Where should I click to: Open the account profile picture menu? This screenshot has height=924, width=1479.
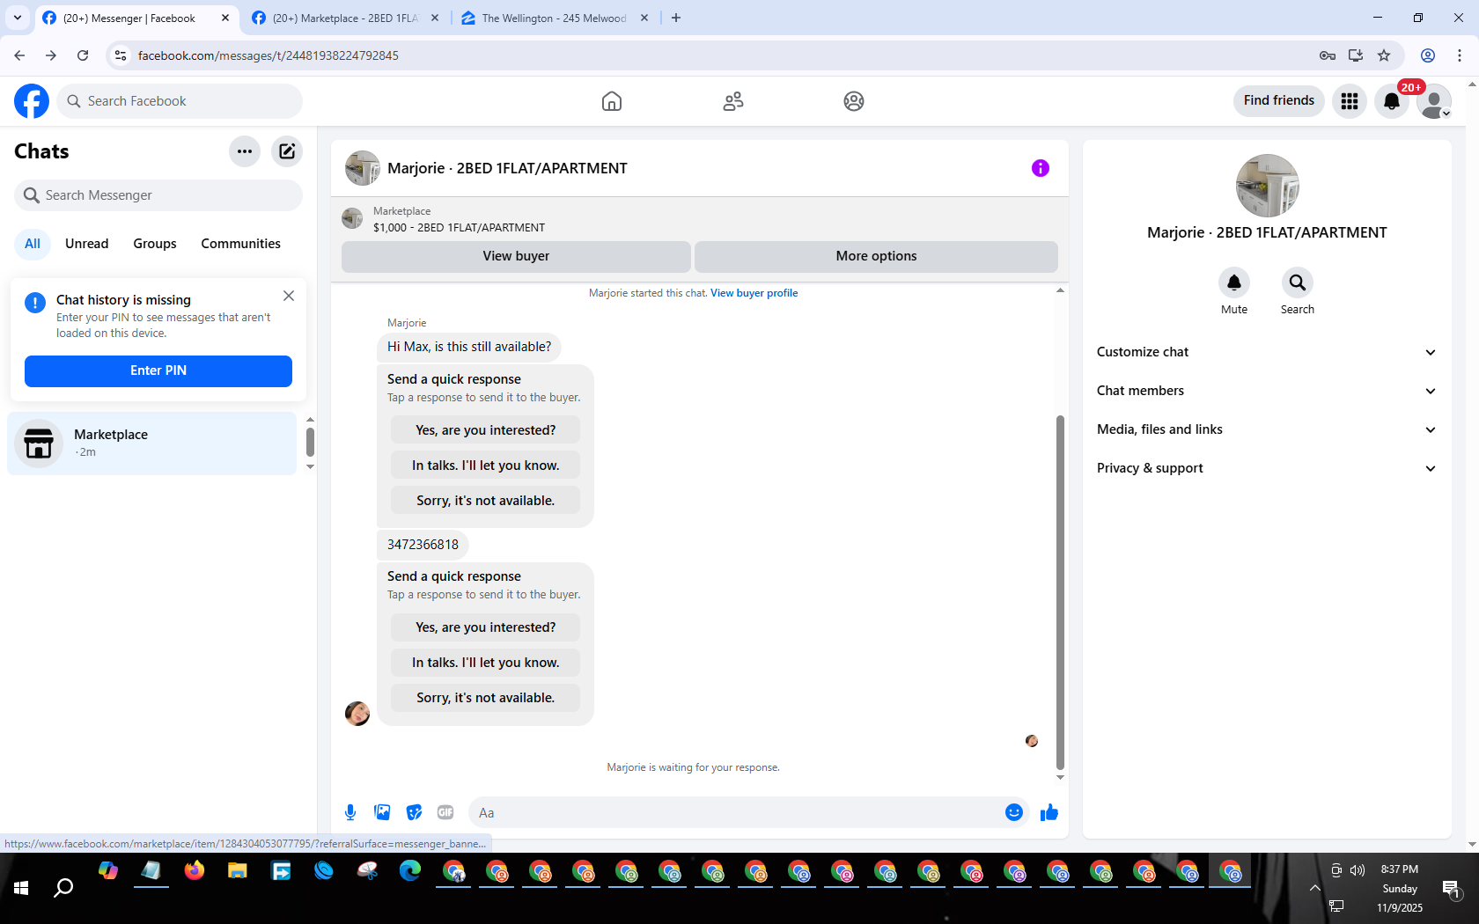click(x=1434, y=101)
